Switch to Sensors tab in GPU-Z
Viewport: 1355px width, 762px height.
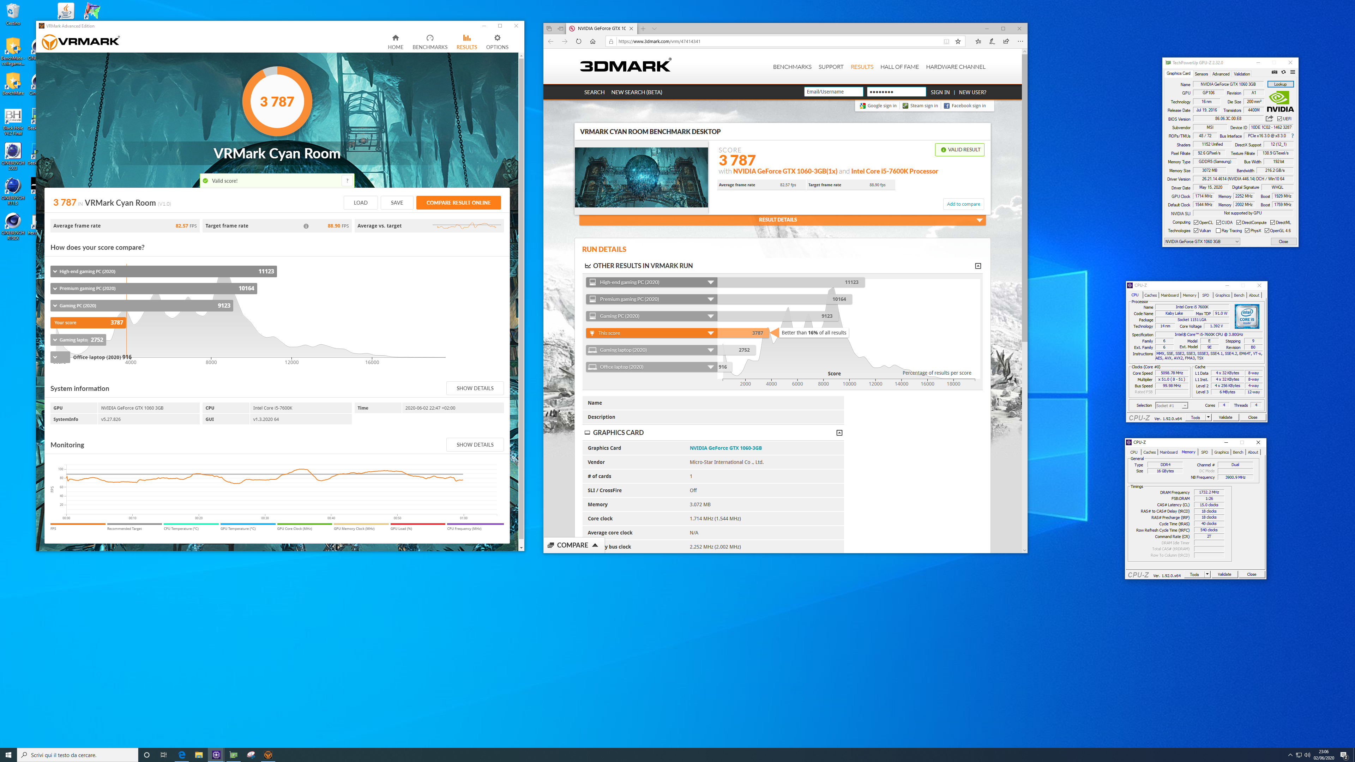coord(1201,74)
